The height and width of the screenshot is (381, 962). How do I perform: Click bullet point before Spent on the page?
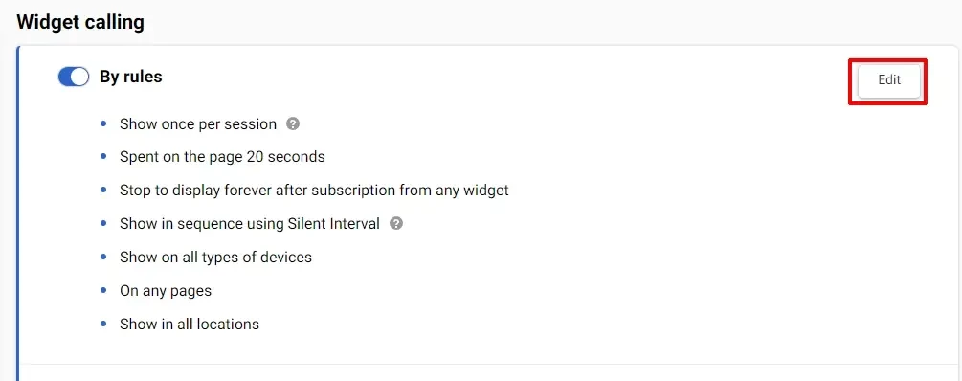click(103, 157)
